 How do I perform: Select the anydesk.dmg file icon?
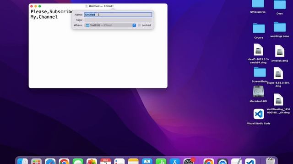click(x=280, y=51)
